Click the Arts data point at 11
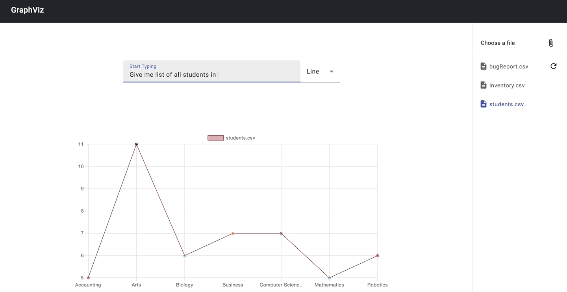567x292 pixels. coord(136,144)
